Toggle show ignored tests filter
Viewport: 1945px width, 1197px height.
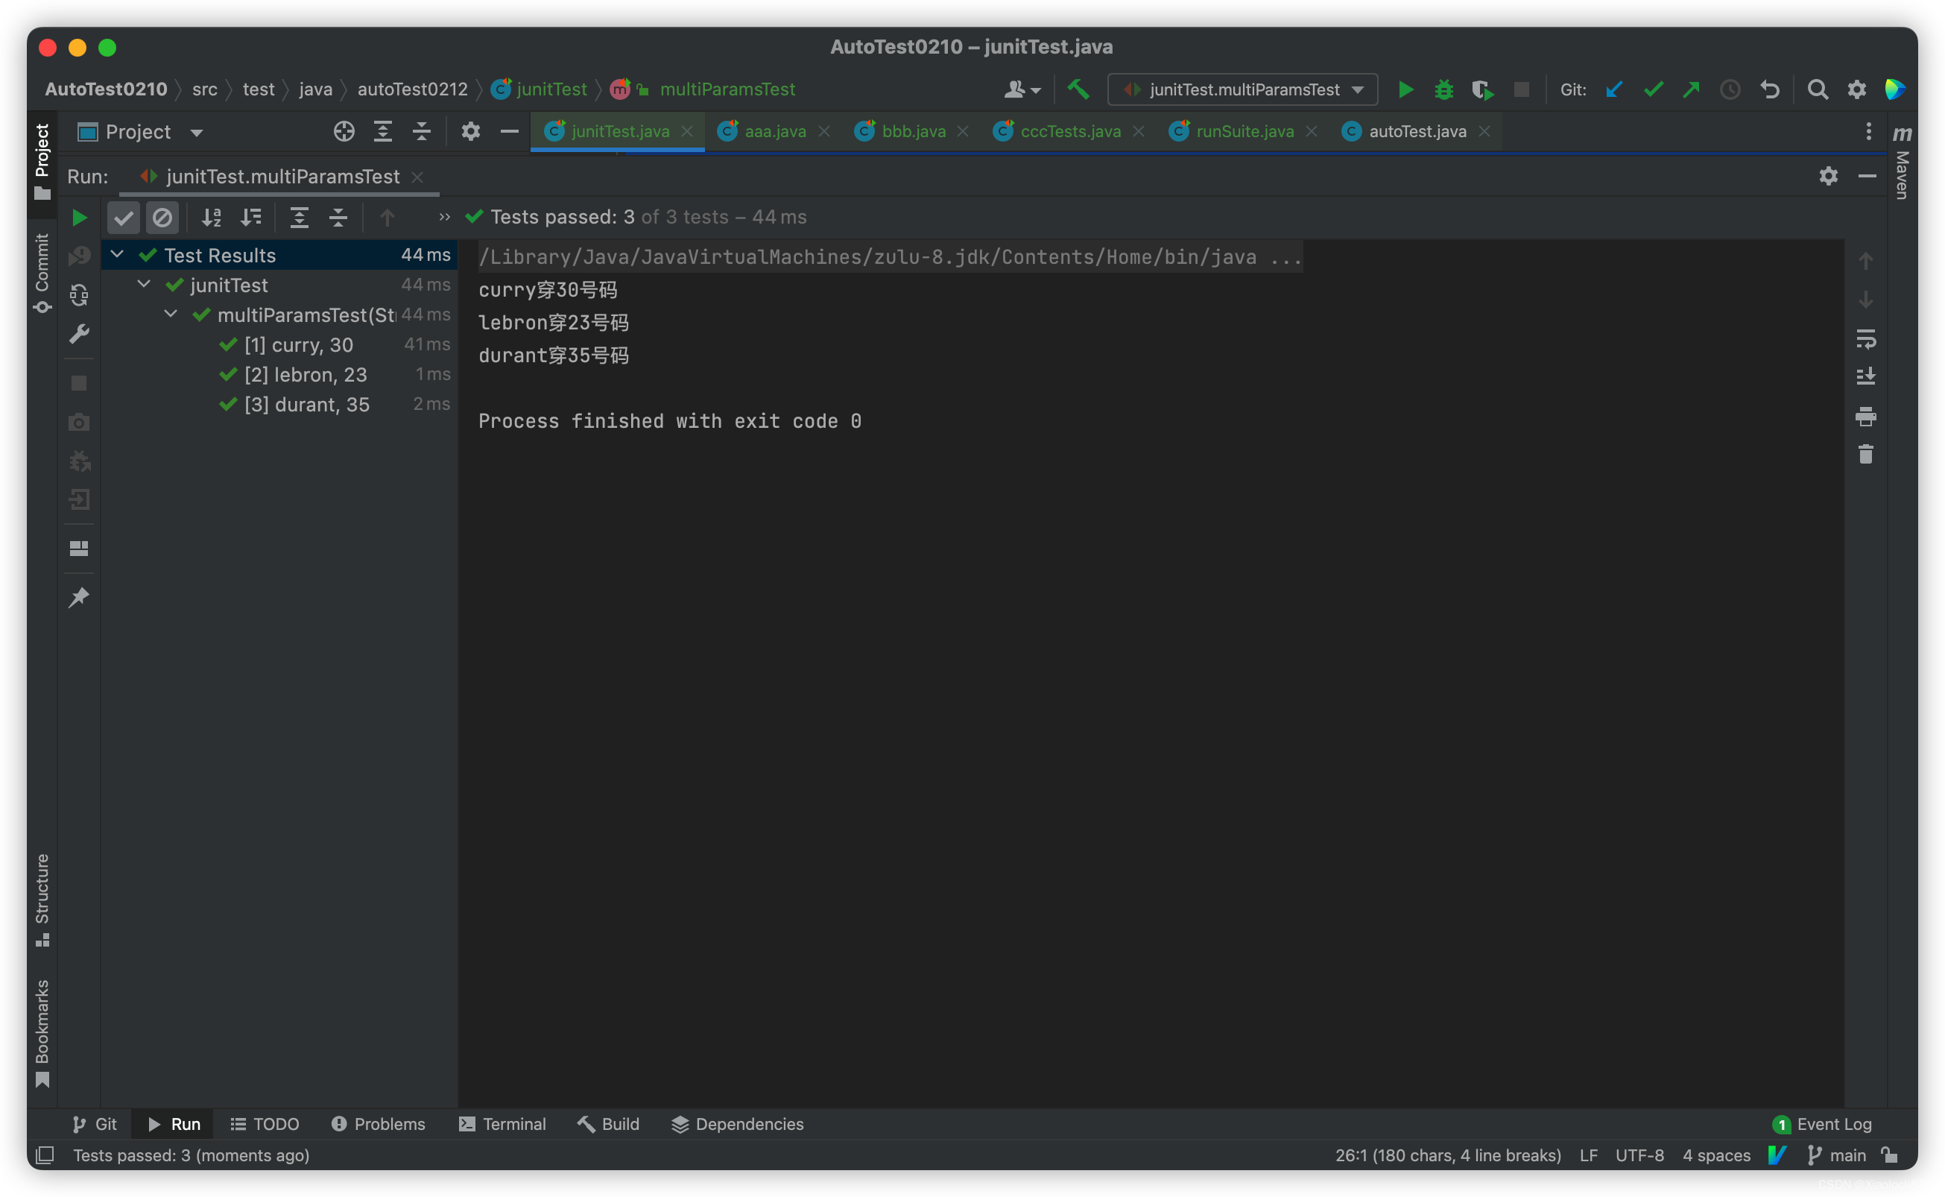tap(162, 217)
